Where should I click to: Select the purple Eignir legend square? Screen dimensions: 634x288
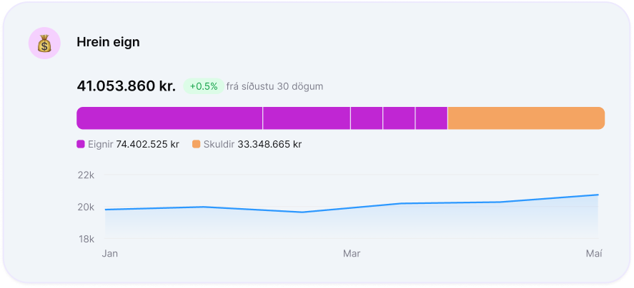81,144
